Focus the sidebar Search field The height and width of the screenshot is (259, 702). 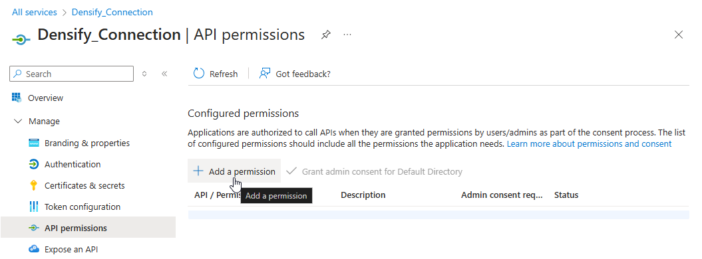coord(72,74)
